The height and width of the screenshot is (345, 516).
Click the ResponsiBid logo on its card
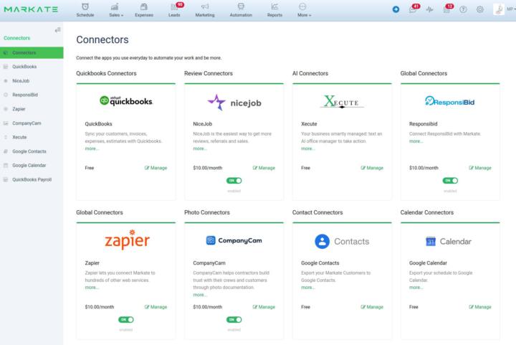pos(450,101)
